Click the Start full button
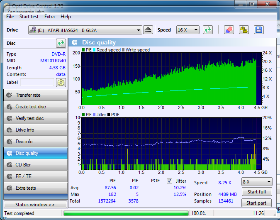280x220 pixels. click(x=257, y=192)
